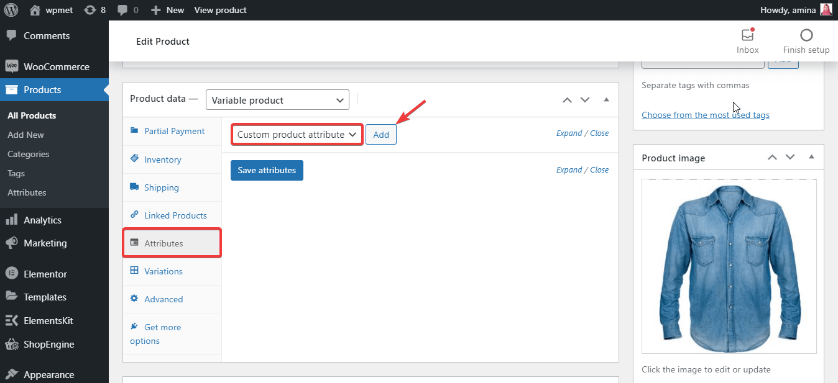Click the Add attribute button
Viewport: 838px width, 383px height.
tap(381, 135)
